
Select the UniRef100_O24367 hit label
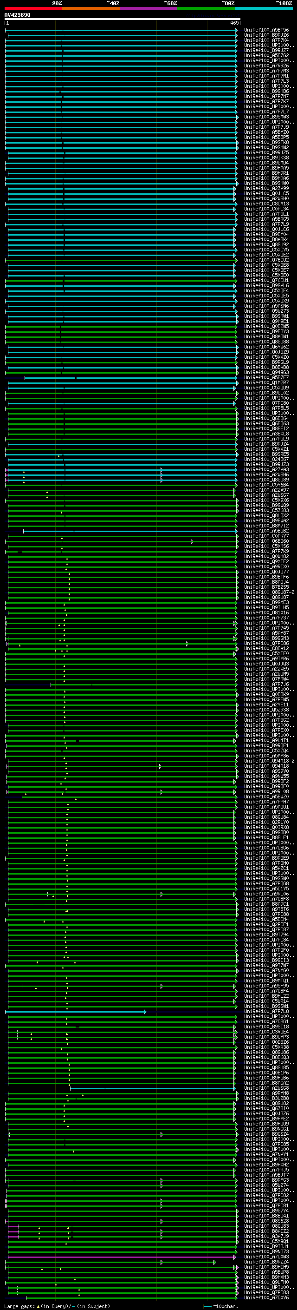point(266,460)
